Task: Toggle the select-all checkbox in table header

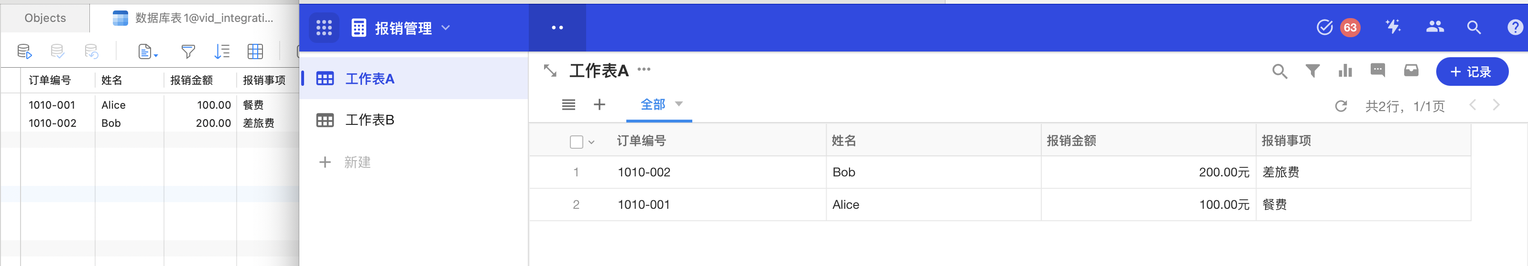Action: [x=576, y=142]
